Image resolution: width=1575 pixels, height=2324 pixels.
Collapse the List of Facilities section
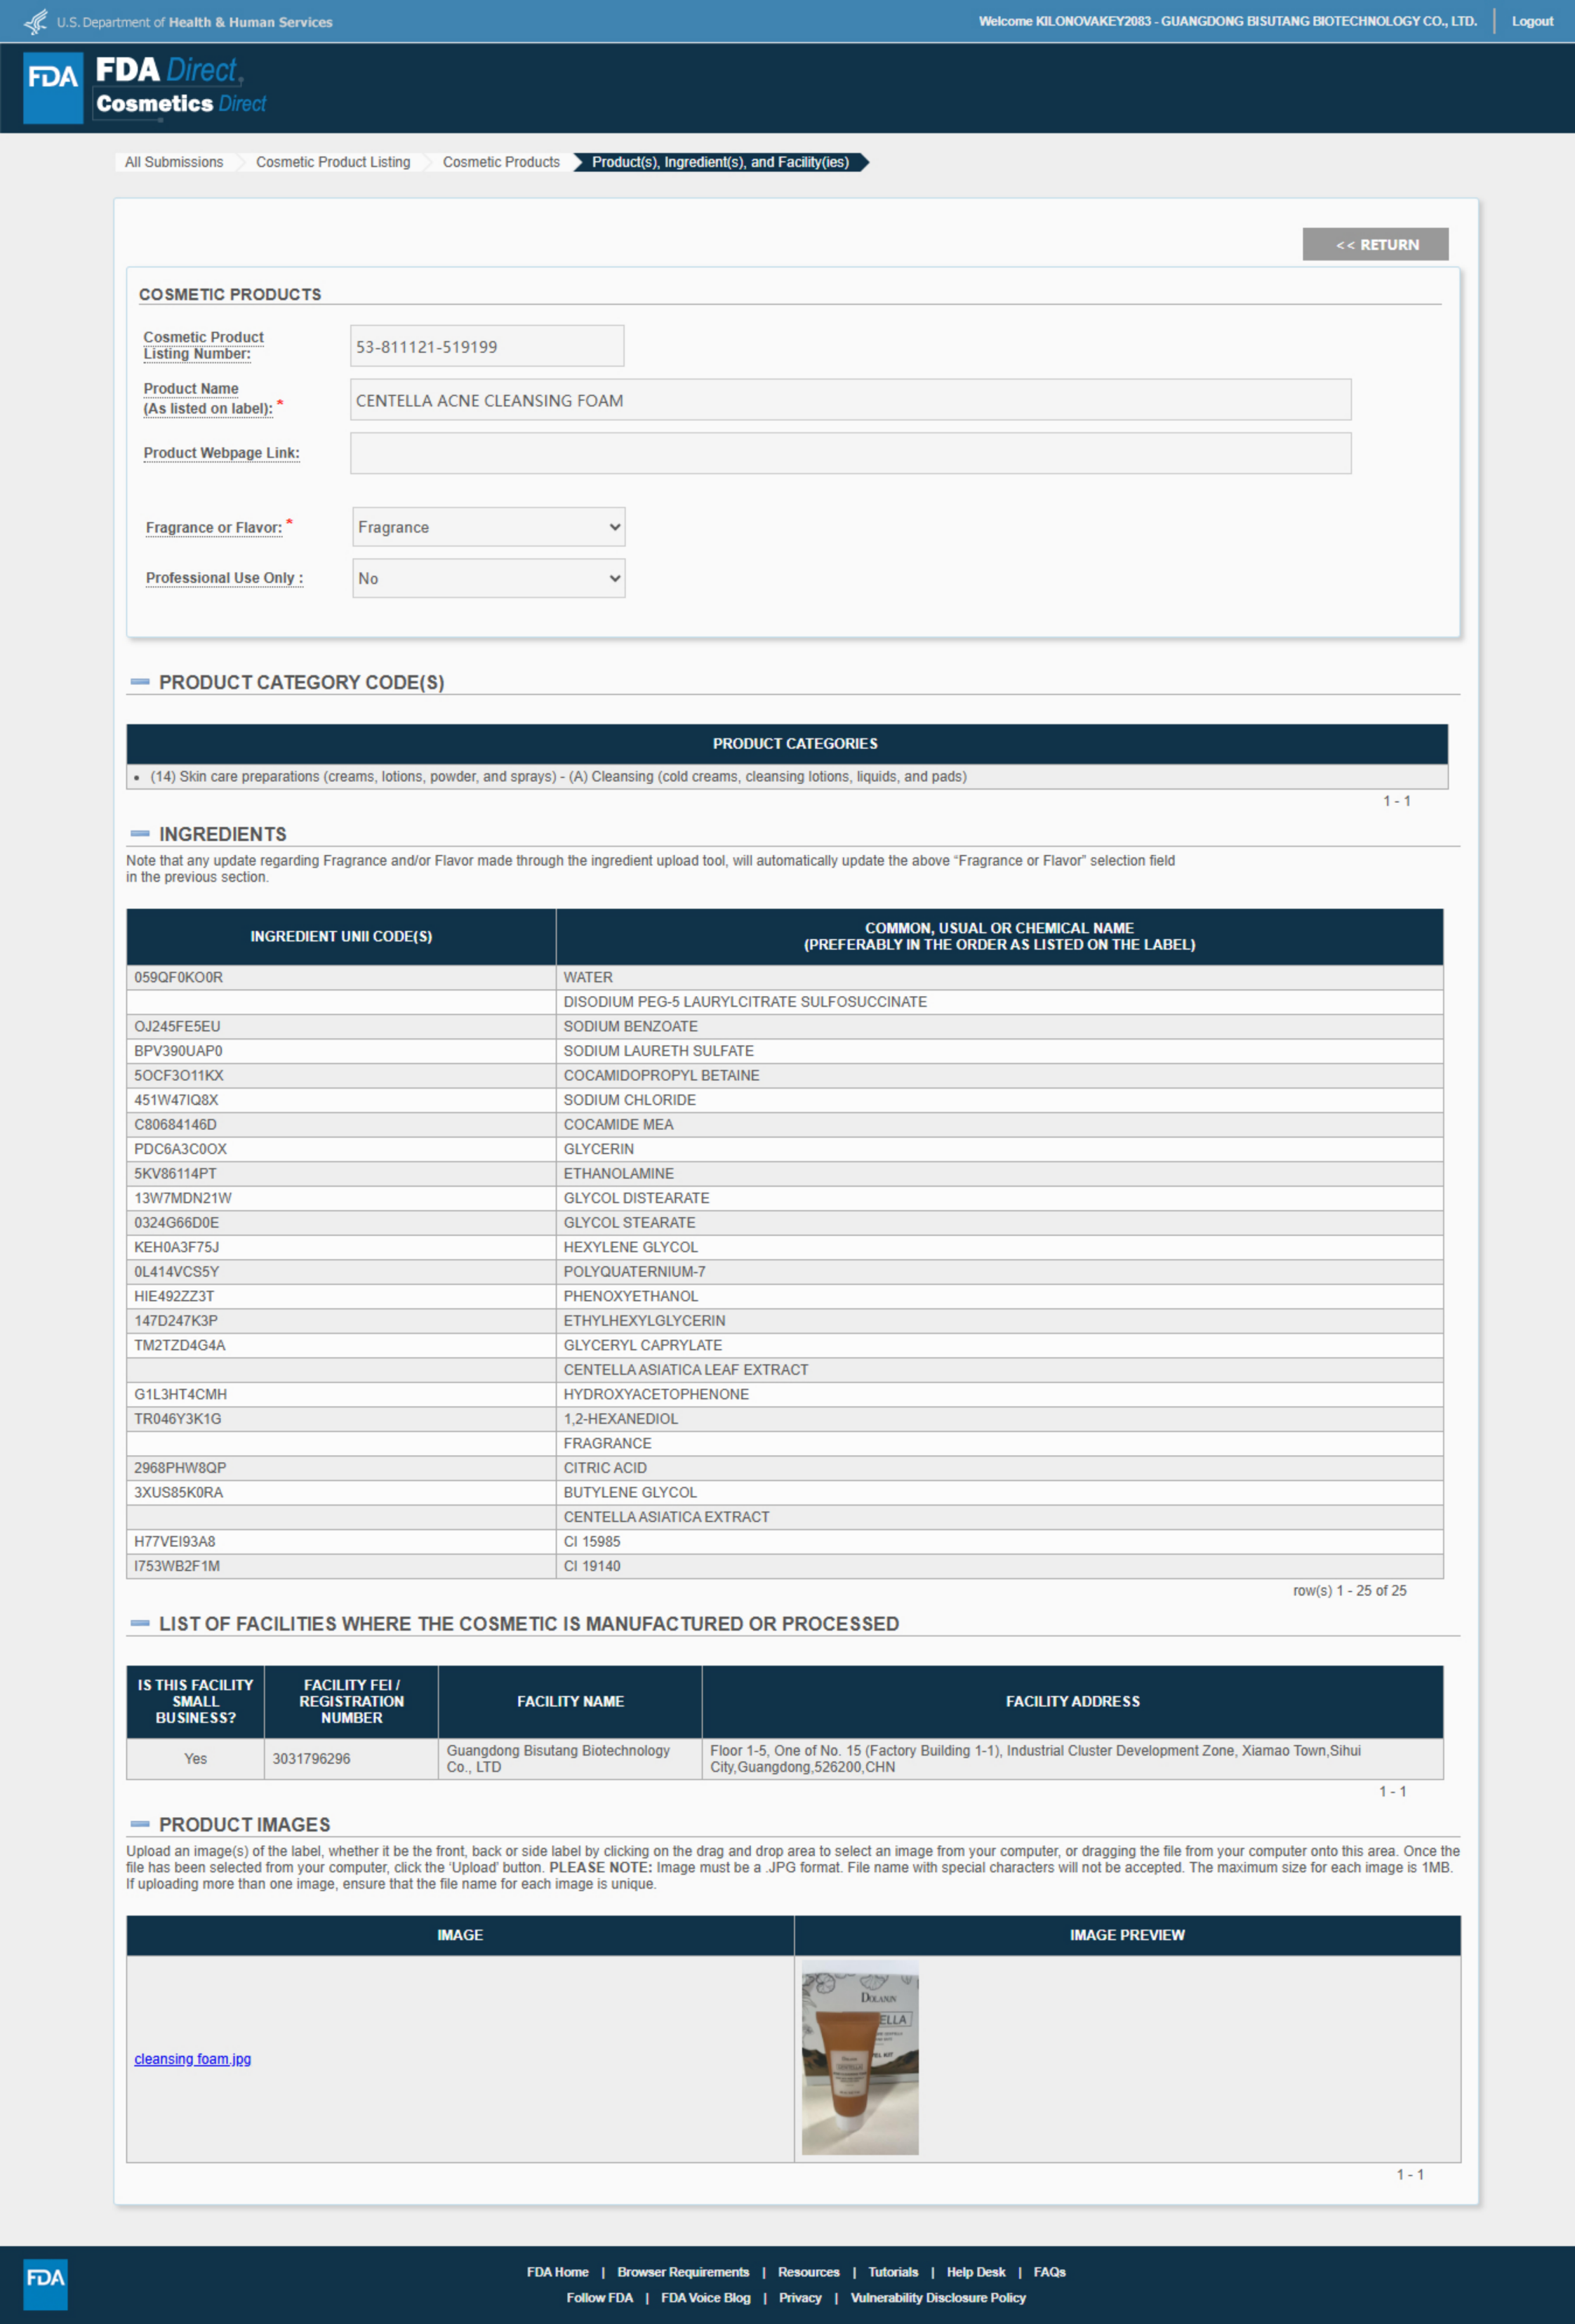(140, 1623)
